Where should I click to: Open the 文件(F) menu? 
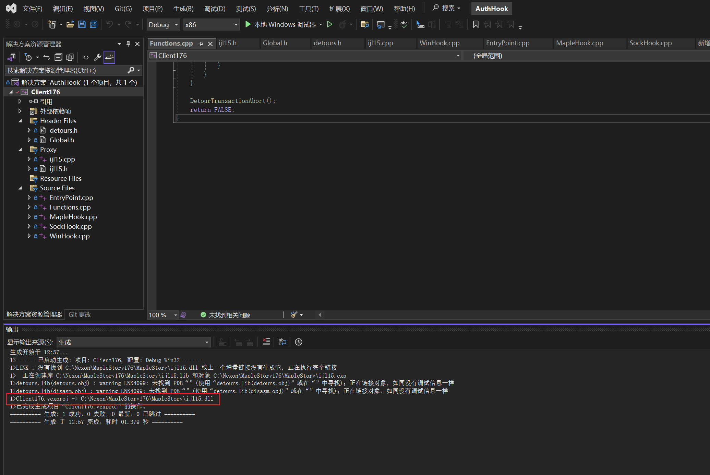pyautogui.click(x=32, y=9)
